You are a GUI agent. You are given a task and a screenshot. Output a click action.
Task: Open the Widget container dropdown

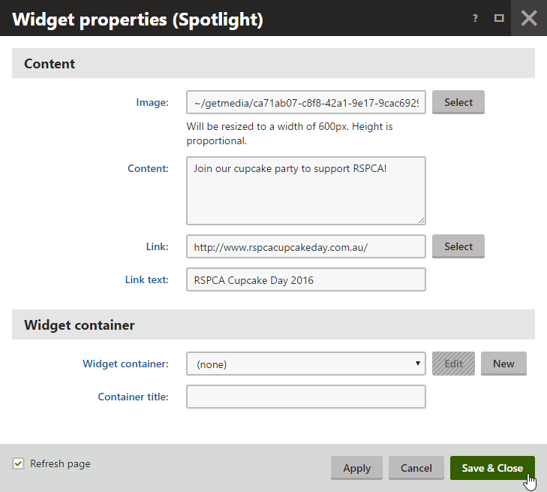tap(305, 364)
